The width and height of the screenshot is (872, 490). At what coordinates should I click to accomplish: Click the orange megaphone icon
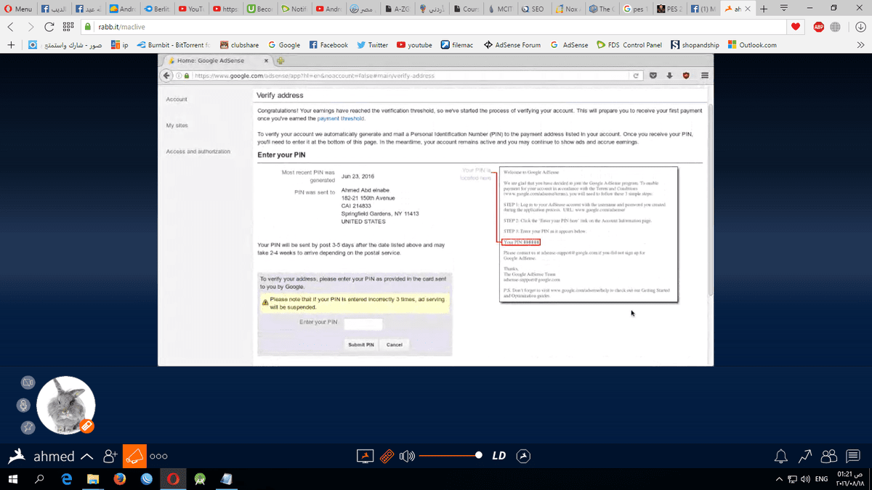click(x=134, y=456)
